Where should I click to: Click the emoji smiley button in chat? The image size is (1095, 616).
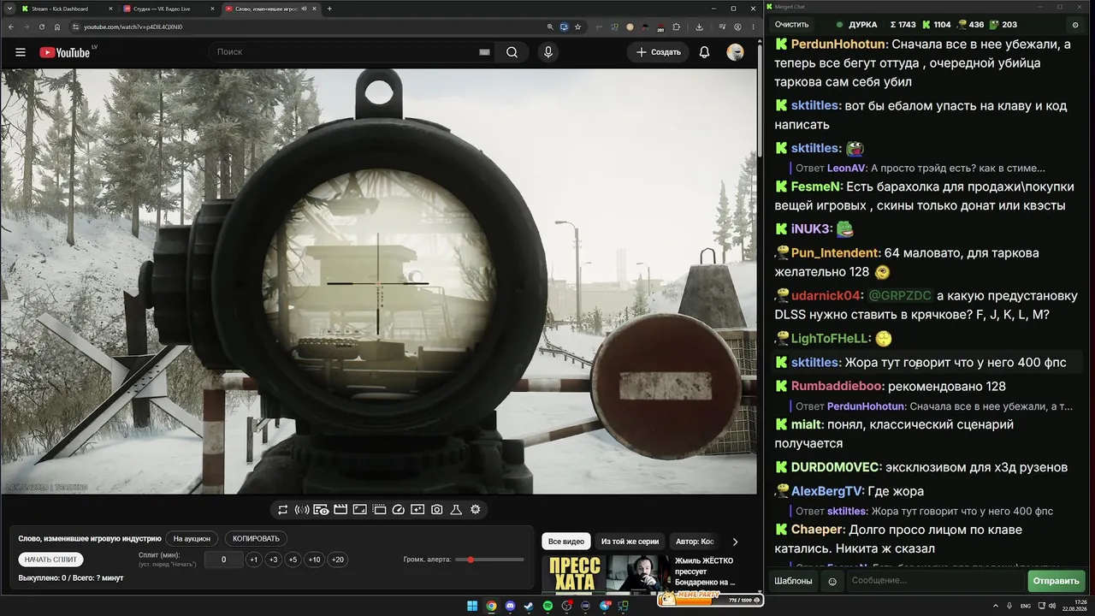coord(832,581)
